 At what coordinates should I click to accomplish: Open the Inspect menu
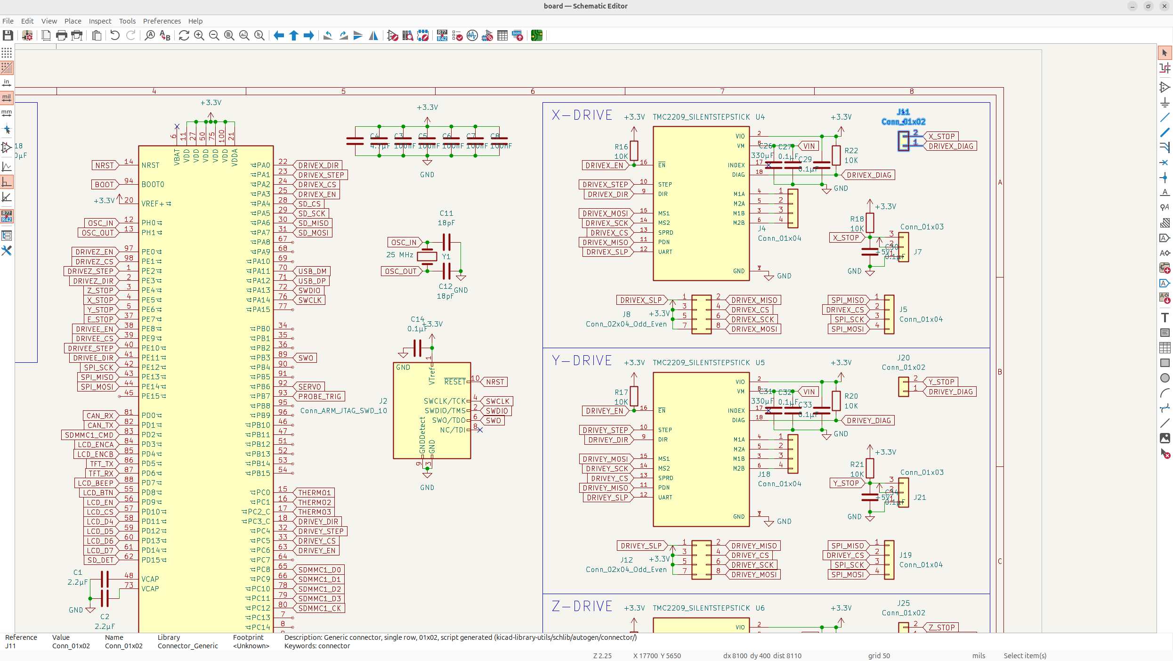click(x=100, y=21)
